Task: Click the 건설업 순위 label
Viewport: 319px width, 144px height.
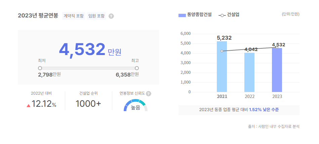Action: (x=88, y=93)
